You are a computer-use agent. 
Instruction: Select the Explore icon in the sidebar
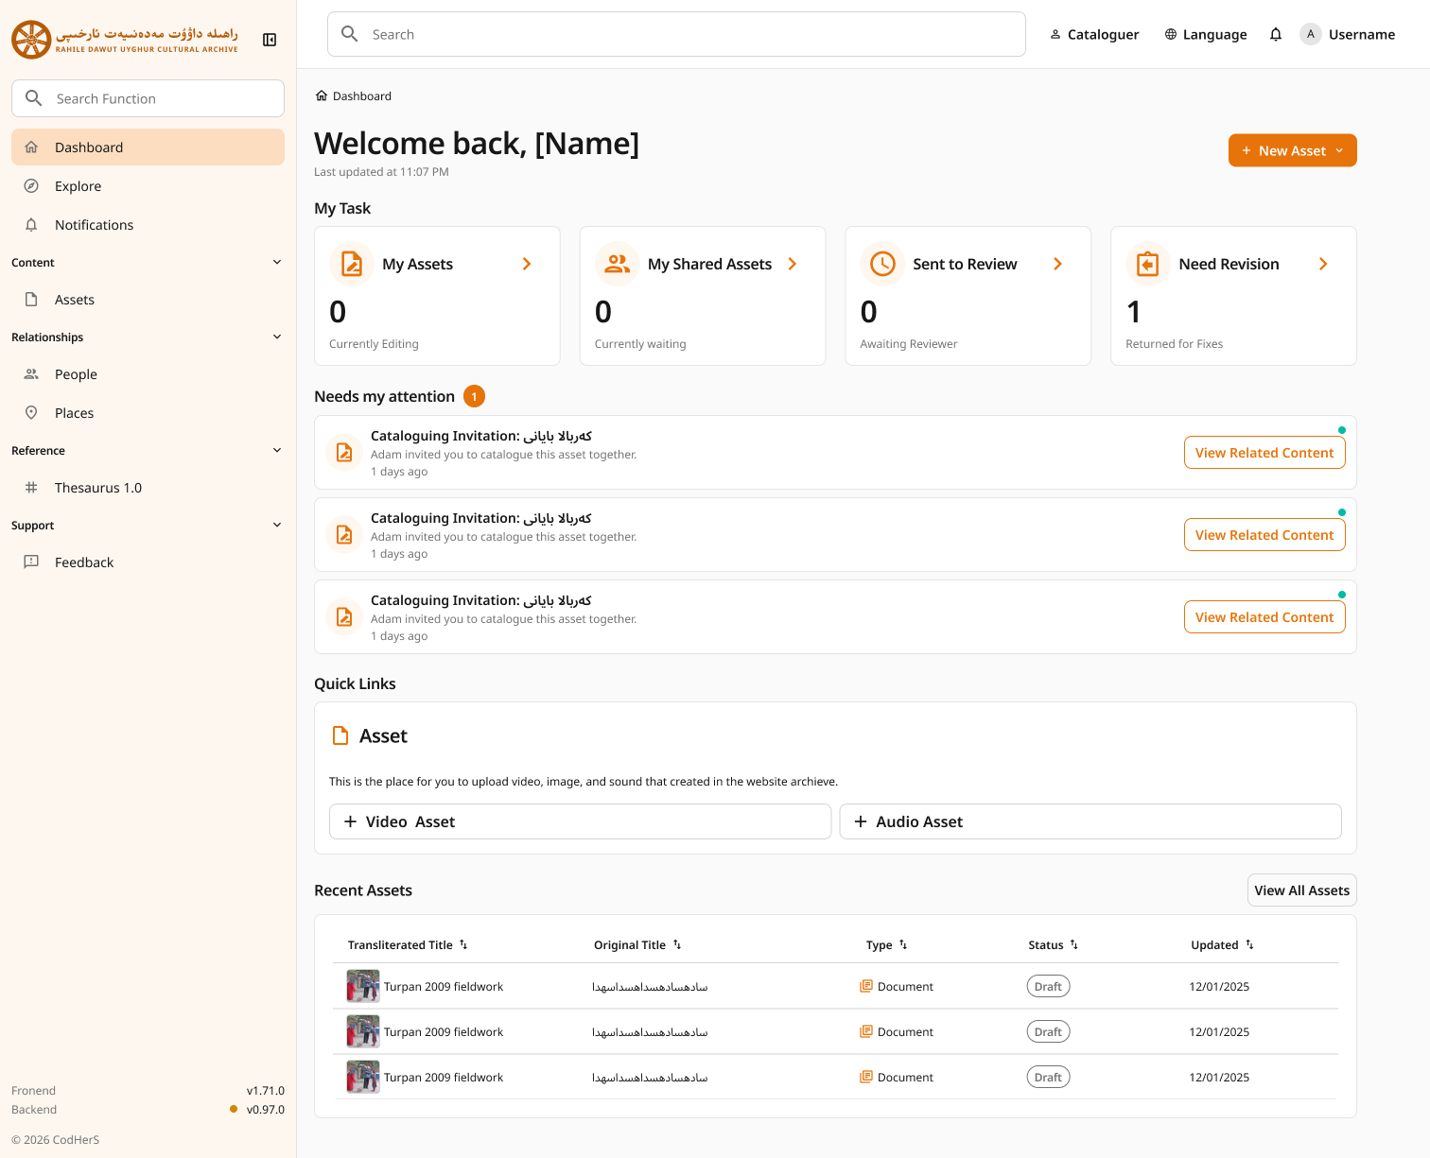pyautogui.click(x=31, y=185)
